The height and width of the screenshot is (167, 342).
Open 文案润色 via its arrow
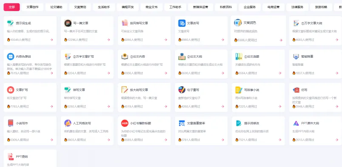(281, 40)
